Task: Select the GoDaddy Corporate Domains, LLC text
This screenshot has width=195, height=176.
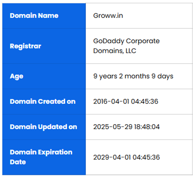Action: pyautogui.click(x=126, y=46)
